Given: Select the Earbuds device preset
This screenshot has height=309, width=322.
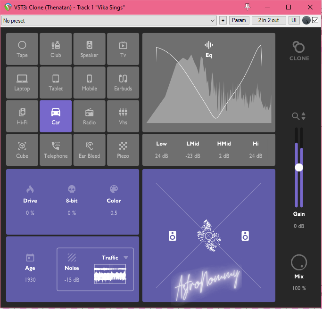Looking at the screenshot, I should [123, 83].
